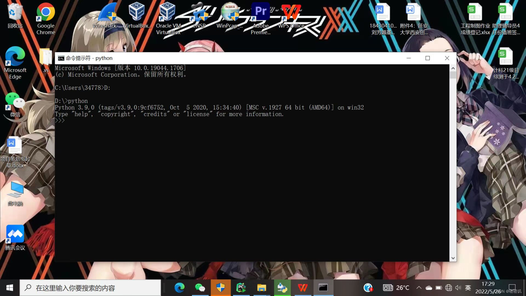Click the taskbar search input box

[x=90, y=288]
